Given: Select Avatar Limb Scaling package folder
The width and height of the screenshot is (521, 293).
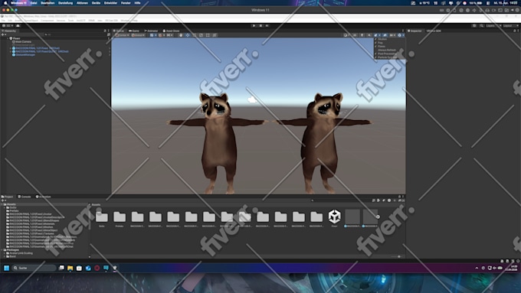Looking at the screenshot, I should point(21,253).
